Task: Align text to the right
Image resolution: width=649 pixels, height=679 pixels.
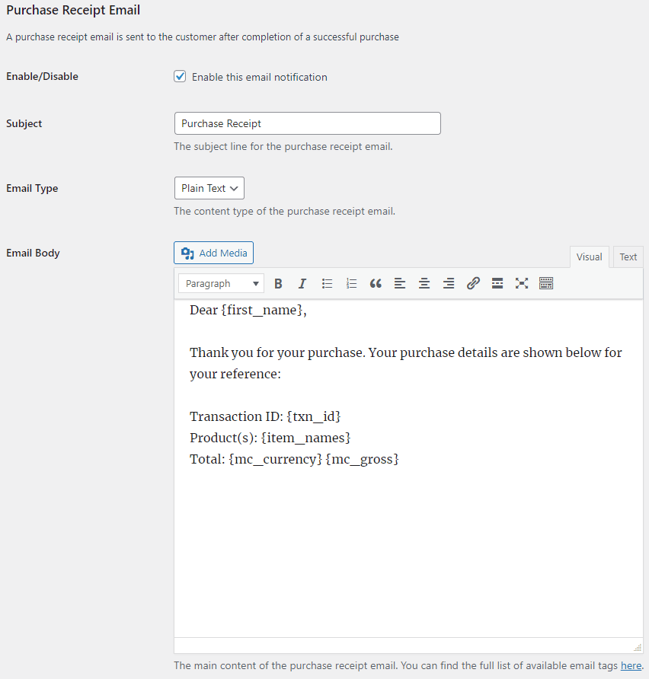Action: point(449,283)
